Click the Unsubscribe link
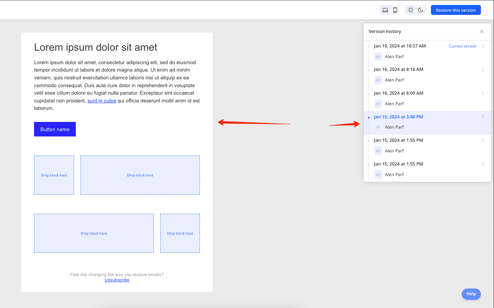Screen dimensions: 494x308 click(117, 280)
